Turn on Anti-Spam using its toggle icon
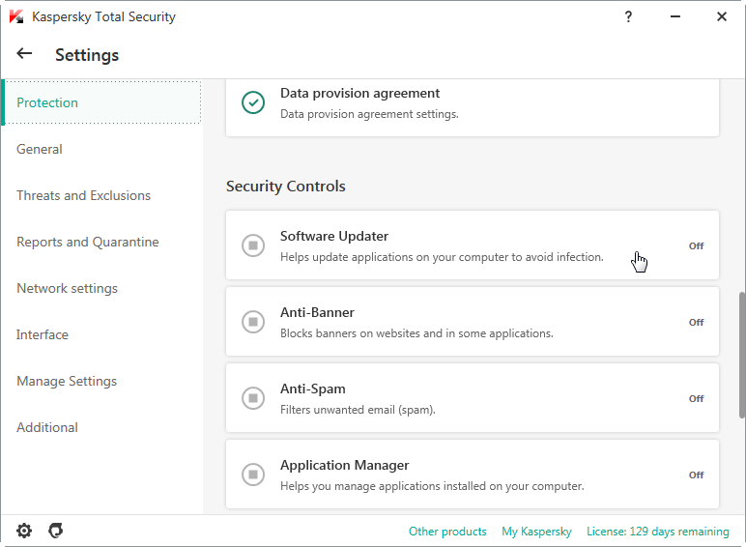 (x=253, y=398)
